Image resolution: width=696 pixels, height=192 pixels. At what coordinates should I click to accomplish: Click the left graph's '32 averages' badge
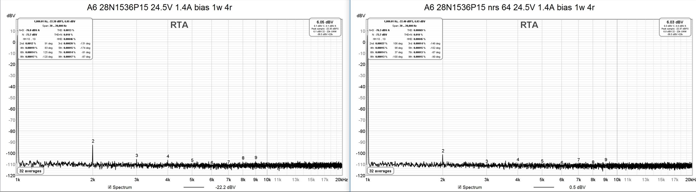tap(30, 171)
